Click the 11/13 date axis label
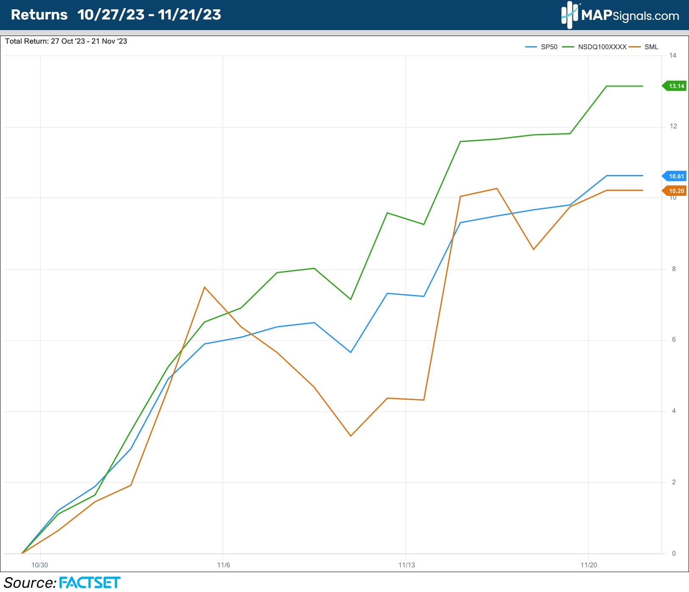Image resolution: width=689 pixels, height=592 pixels. (407, 565)
